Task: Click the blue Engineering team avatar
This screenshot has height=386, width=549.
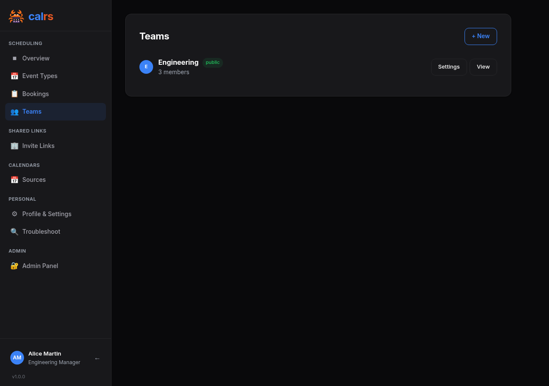Action: tap(146, 67)
